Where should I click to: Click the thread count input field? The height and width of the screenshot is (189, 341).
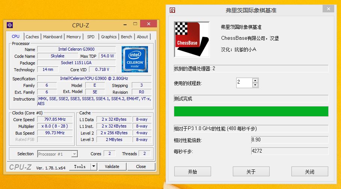point(244,82)
